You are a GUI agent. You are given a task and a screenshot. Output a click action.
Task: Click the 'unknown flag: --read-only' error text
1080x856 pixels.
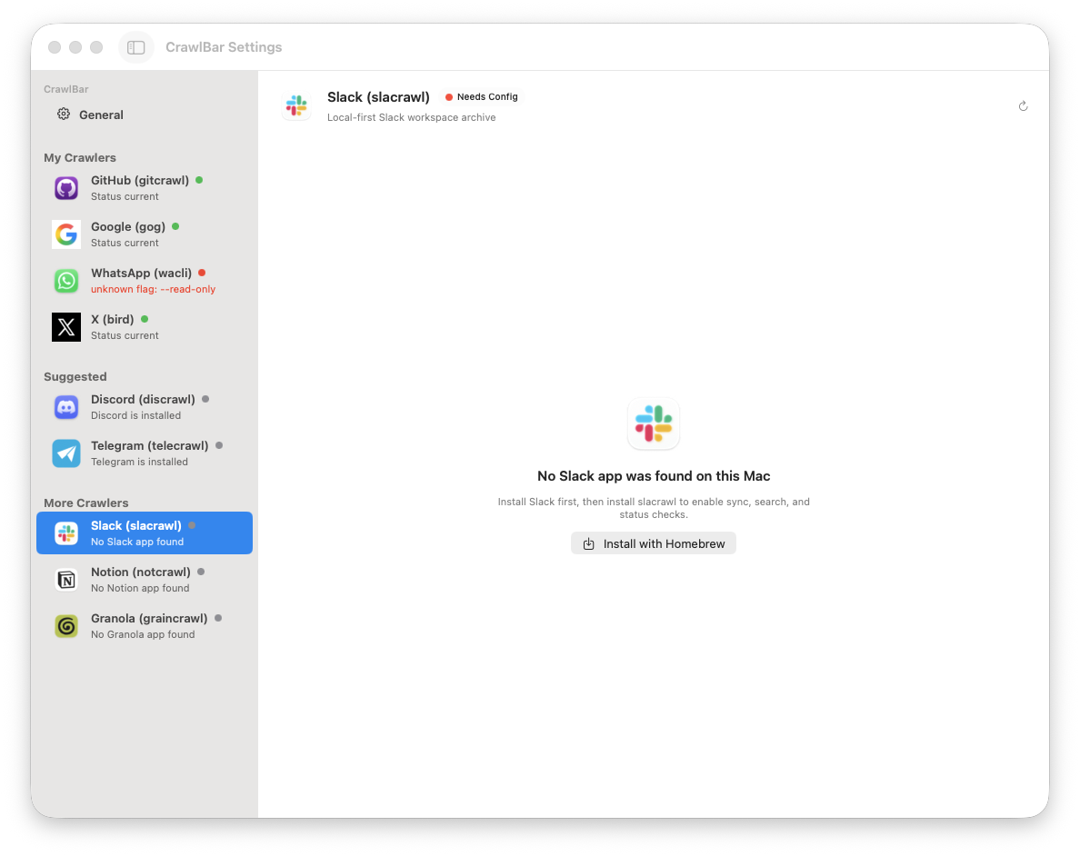153,289
